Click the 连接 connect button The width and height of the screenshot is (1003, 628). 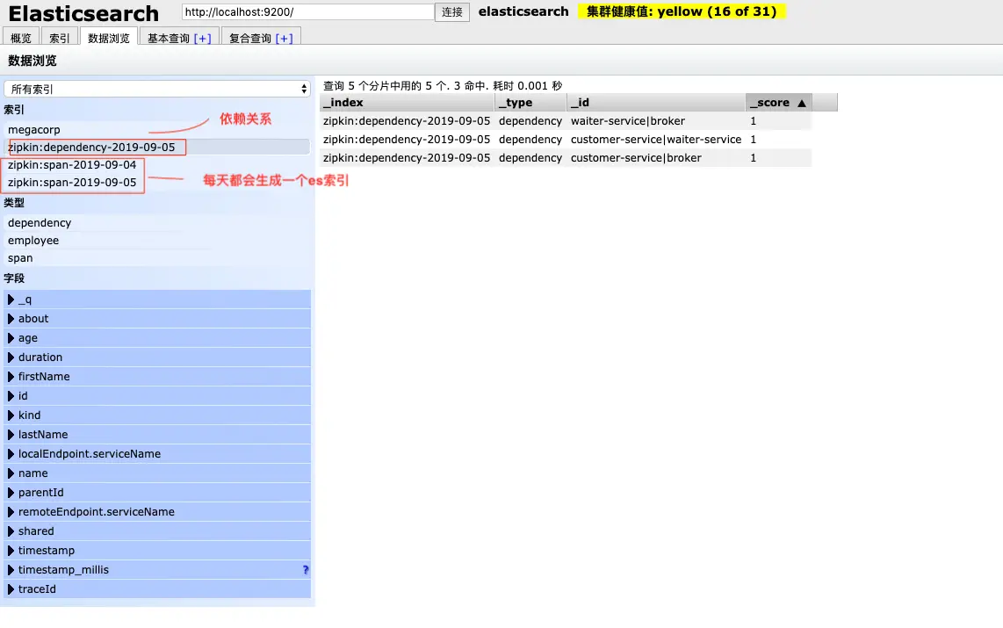[452, 12]
